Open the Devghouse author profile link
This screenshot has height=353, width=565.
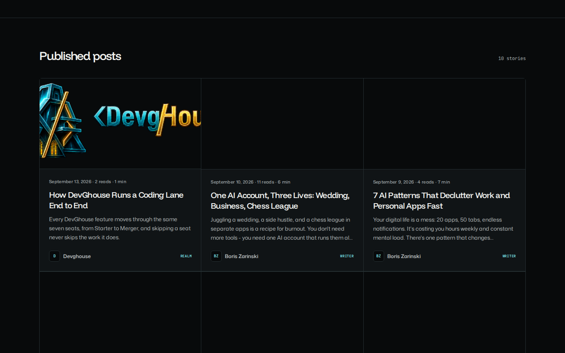coord(77,256)
